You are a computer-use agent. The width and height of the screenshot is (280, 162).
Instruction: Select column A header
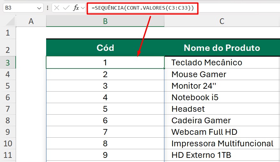pyautogui.click(x=31, y=21)
